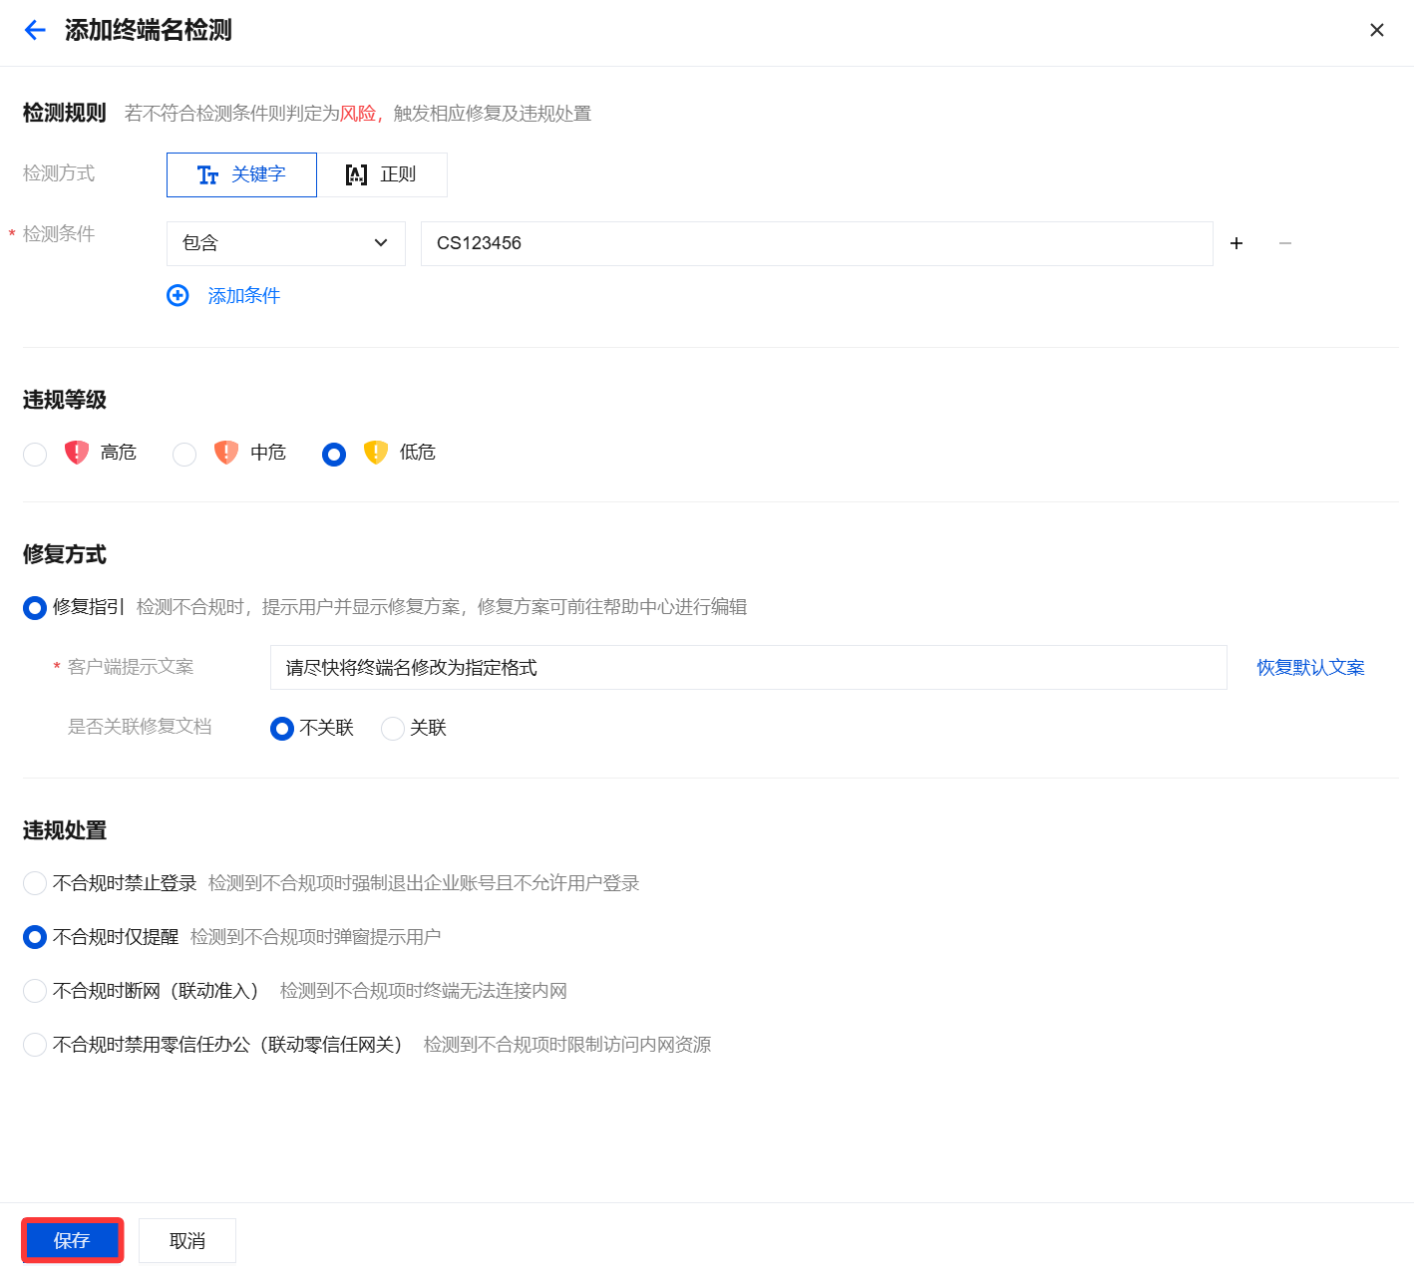1414x1274 pixels.
Task: Click the back arrow beside 添加终端名检测
Action: click(x=35, y=30)
